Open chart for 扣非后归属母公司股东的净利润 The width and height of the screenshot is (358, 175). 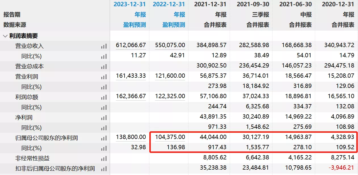[104, 169]
